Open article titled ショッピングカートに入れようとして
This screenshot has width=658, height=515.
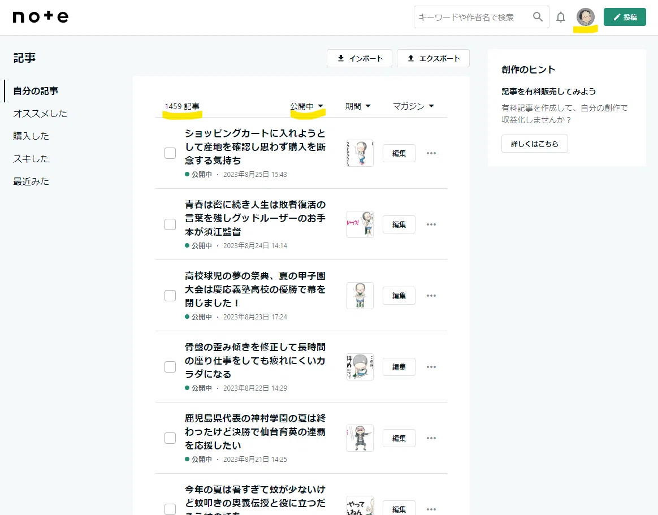pos(255,147)
